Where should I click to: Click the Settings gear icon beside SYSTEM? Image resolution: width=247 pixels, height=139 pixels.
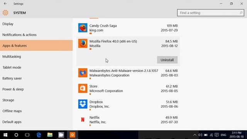[5, 13]
